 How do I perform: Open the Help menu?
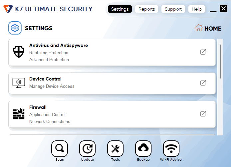coord(197,9)
